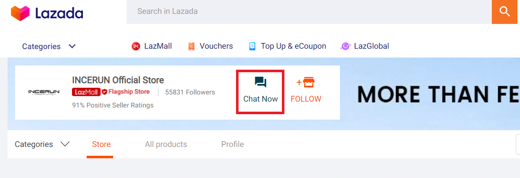This screenshot has height=178, width=520.
Task: Click the Chat Now speech bubble icon
Action: (261, 82)
